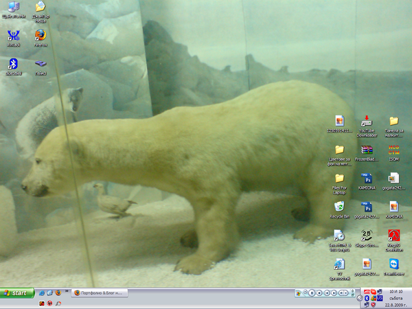The height and width of the screenshot is (309, 412).
Task: Open the purple drive icon on the desktop
Action: point(41,67)
